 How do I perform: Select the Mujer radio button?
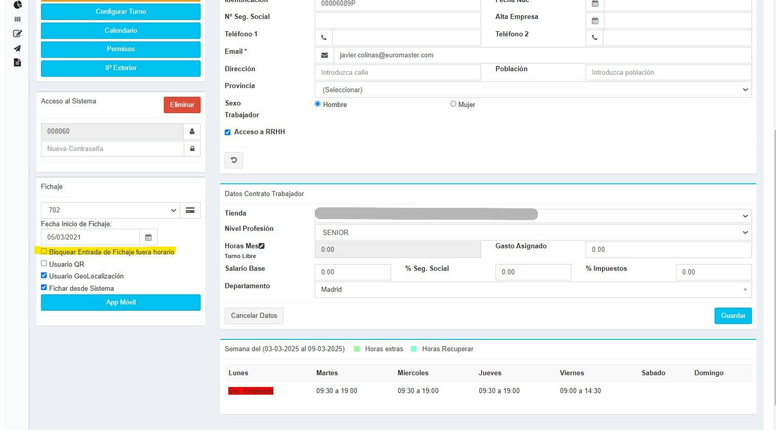coord(453,104)
